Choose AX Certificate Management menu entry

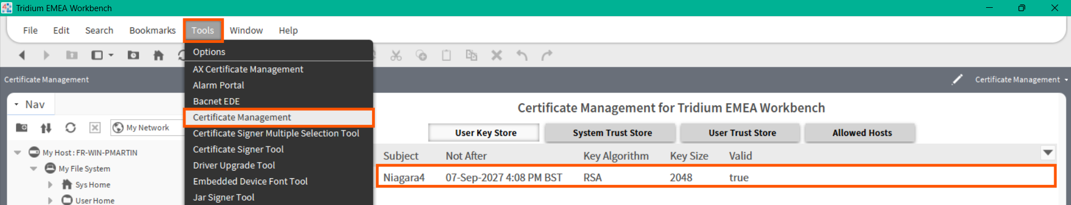279,69
